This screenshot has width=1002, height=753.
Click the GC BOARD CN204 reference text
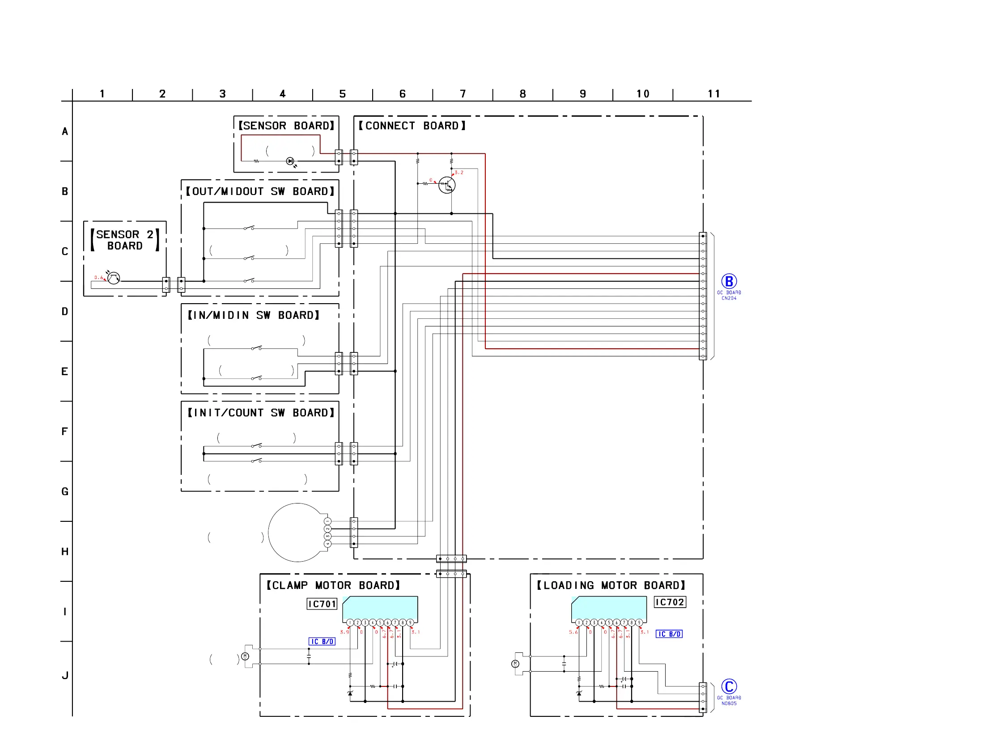pyautogui.click(x=728, y=296)
